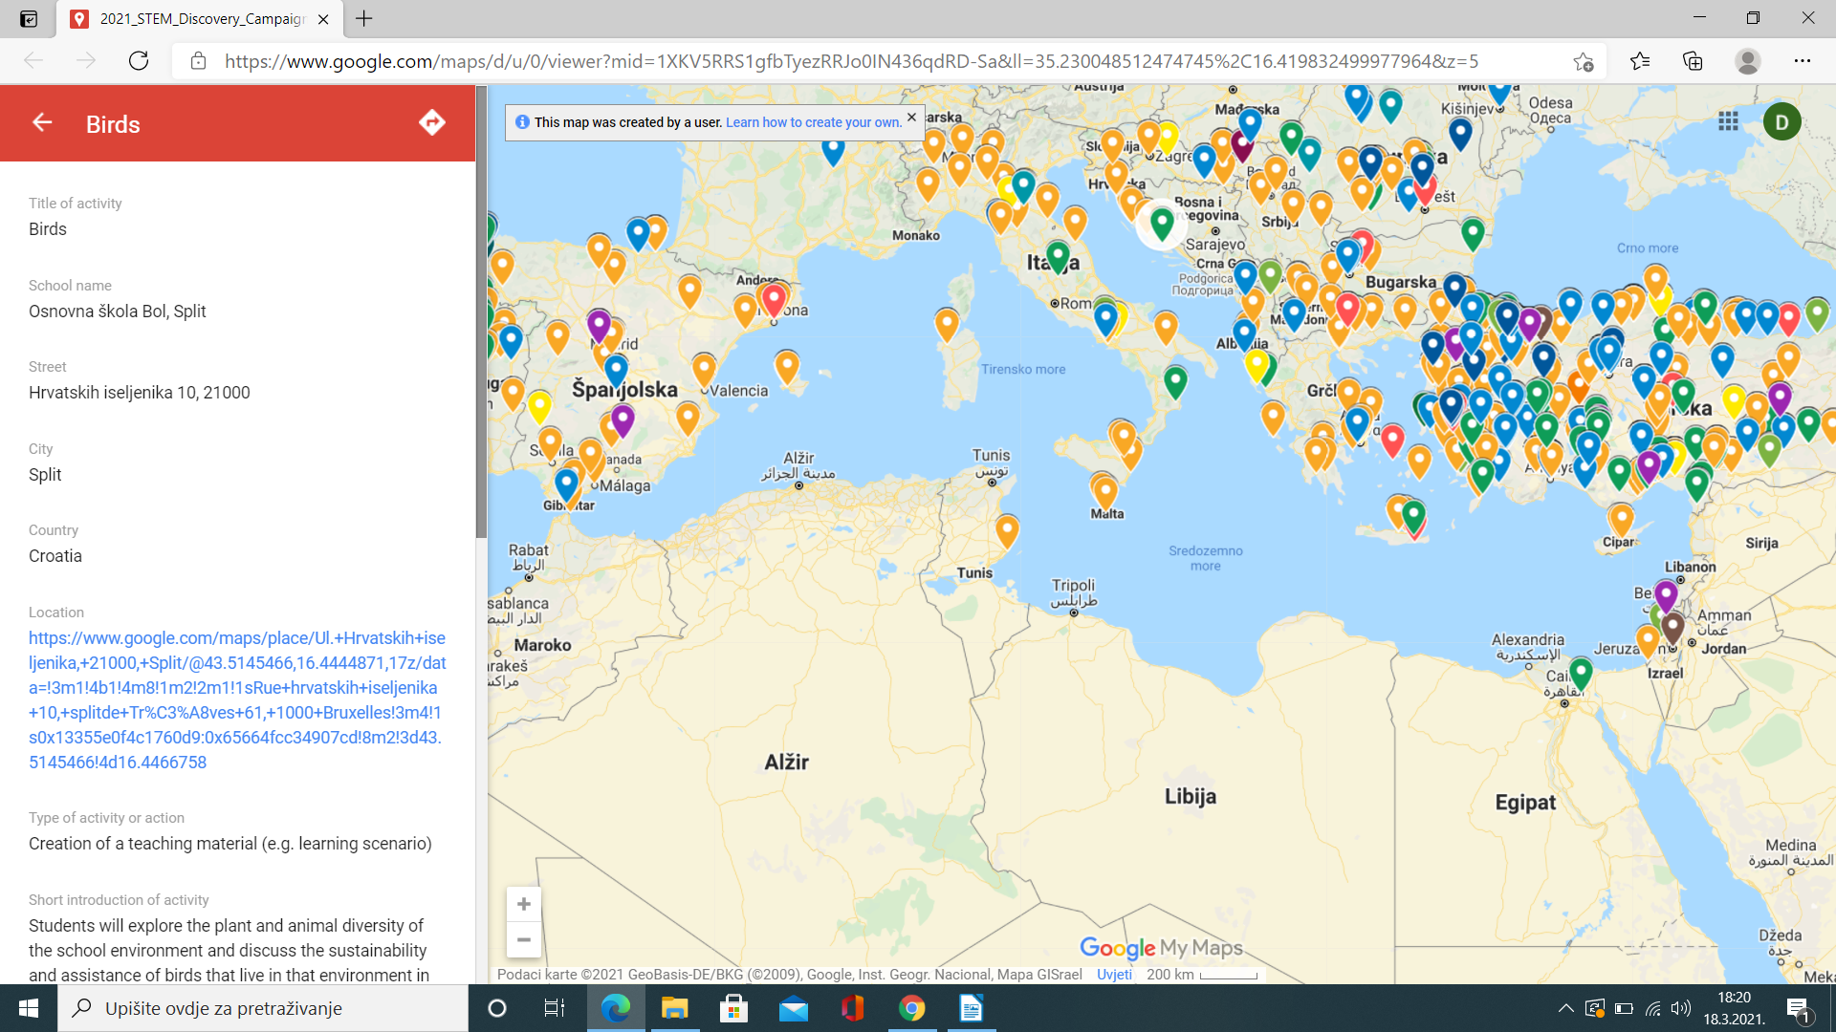Screen dimensions: 1836x1032
Task: Click the Uvjeti terms link
Action: 1114,975
